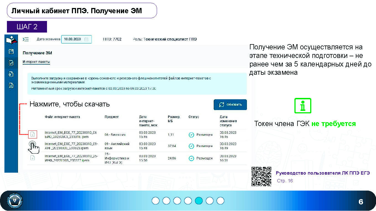Image resolution: width=376 pixels, height=211 pixels.
Task: Switch to the Интернет-пакеты tab
Action: (x=36, y=62)
